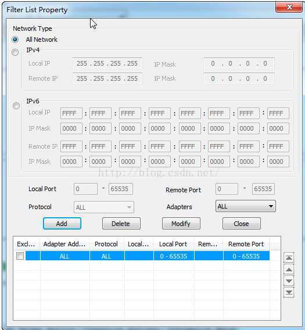Viewport: 305px width, 330px height.
Task: Select the All Network radio button
Action: (x=15, y=40)
